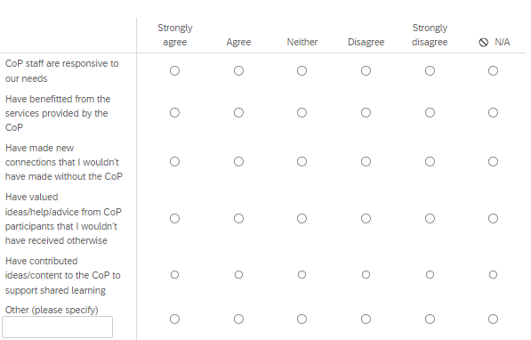Mark N/A for CoP staff responsive row
The height and width of the screenshot is (340, 531).
coord(493,71)
